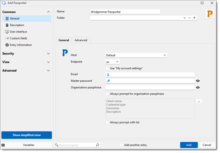Click the magnifier at right of search box
Screen dimensions: 220x153
98,145
